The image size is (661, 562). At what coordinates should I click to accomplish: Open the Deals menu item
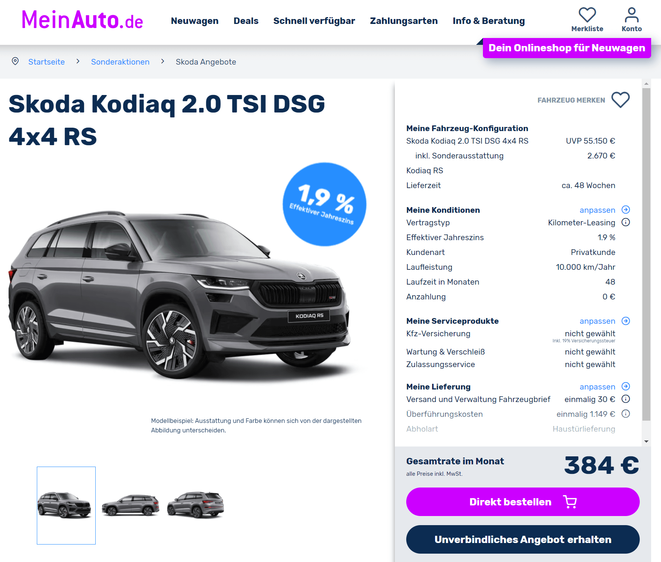point(246,21)
